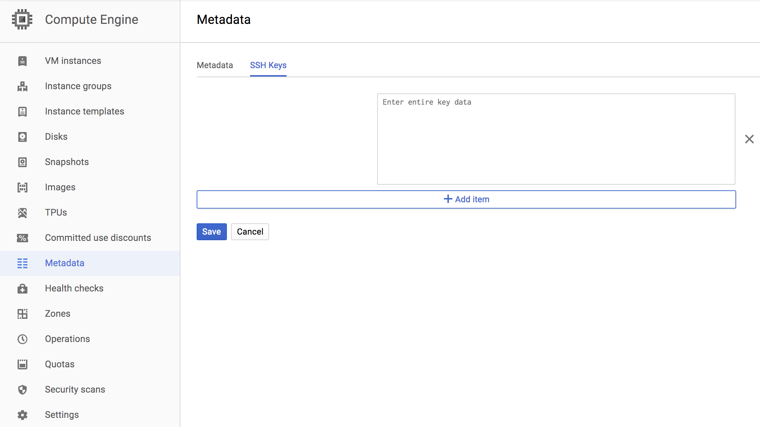Image resolution: width=760 pixels, height=427 pixels.
Task: Click the Instance groups icon
Action: pyautogui.click(x=22, y=86)
